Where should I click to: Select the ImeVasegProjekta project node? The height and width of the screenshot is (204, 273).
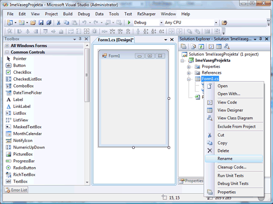tap(213, 60)
